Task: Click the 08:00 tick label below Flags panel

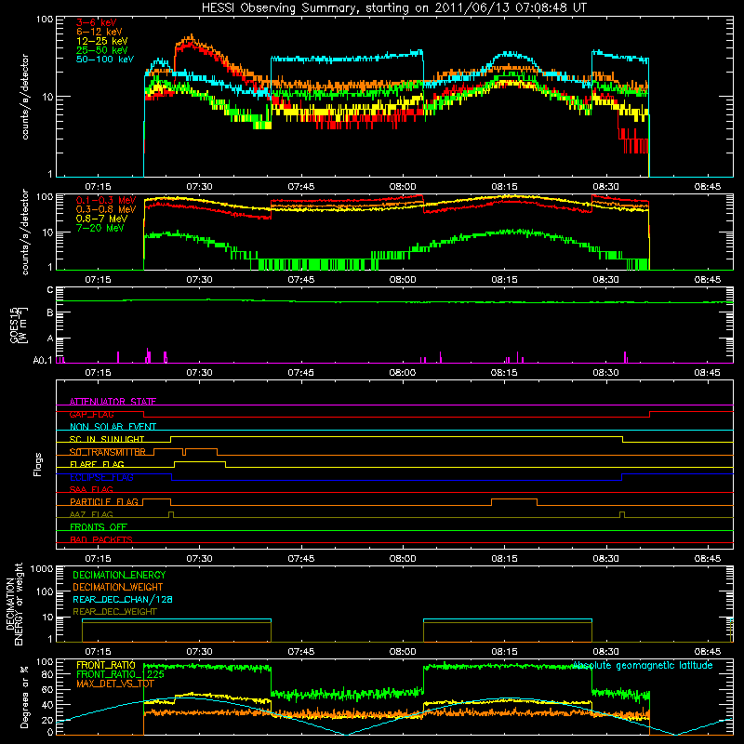Action: 403,559
